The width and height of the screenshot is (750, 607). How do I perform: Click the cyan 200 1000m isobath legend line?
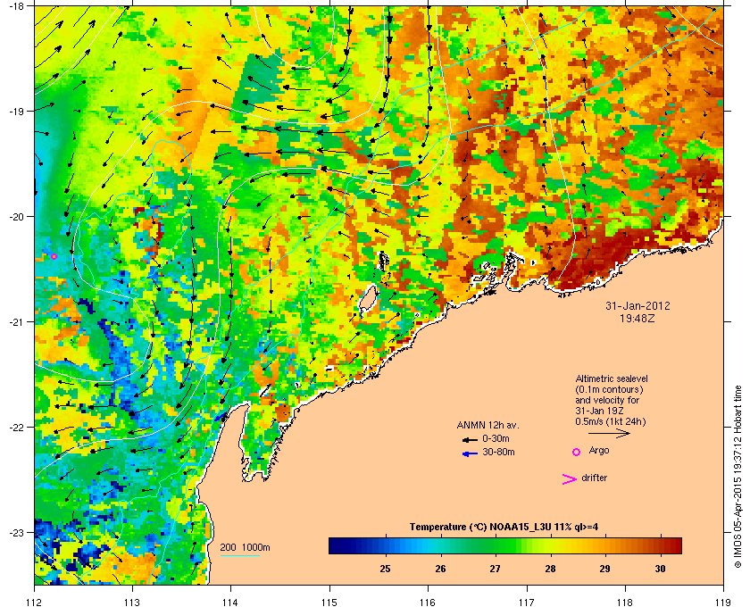tap(239, 556)
